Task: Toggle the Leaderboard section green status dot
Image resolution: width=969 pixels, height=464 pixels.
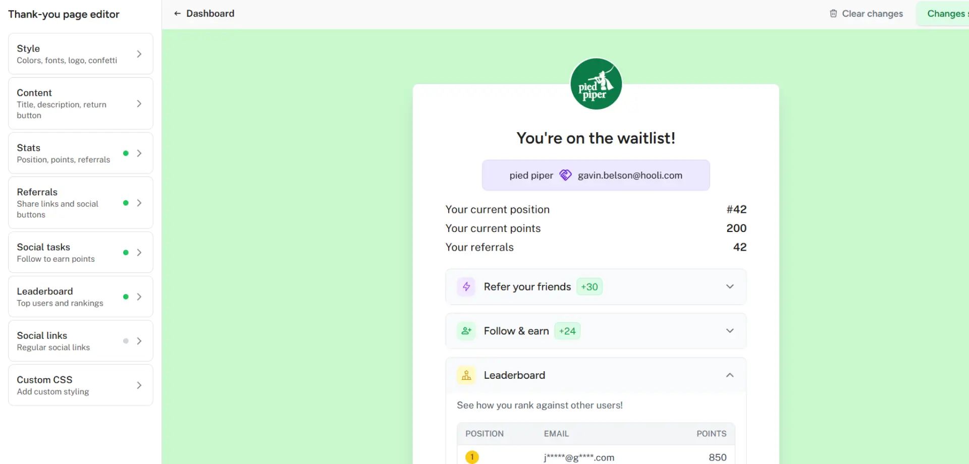Action: [126, 297]
